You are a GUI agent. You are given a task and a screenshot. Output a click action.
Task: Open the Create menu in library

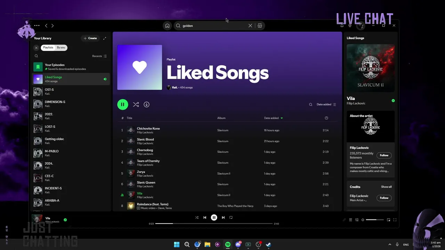[90, 38]
